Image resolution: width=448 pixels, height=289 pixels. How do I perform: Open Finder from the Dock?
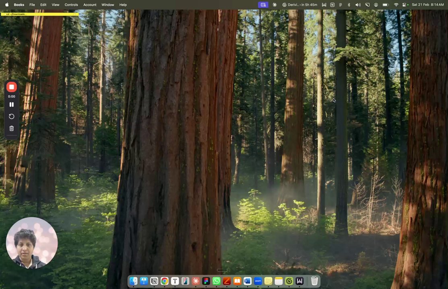[133, 281]
